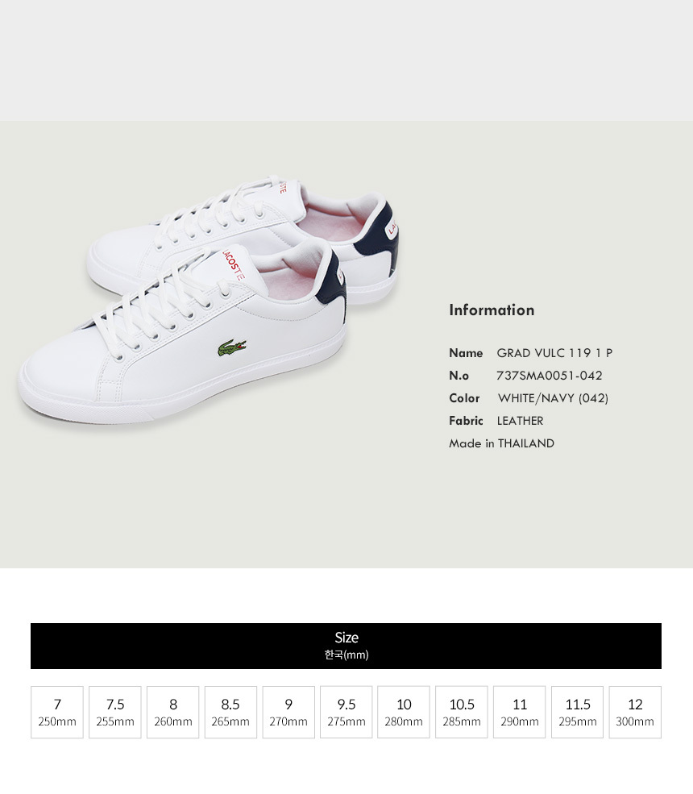Choose the size 8 260mm option
The height and width of the screenshot is (794, 693).
[172, 712]
